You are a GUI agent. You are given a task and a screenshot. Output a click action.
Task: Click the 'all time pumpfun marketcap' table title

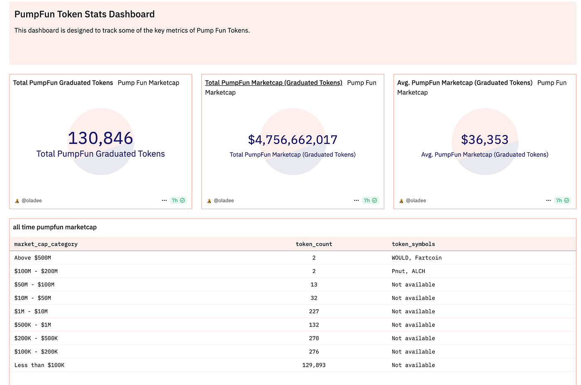(55, 227)
